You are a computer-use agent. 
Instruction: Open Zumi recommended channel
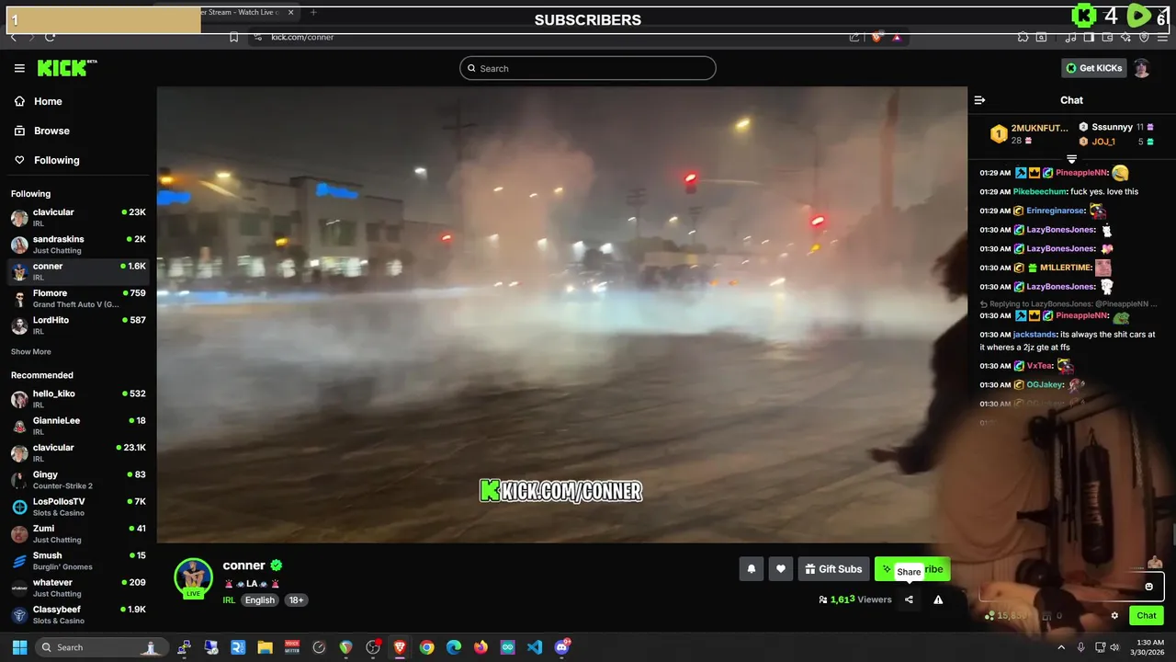click(78, 533)
